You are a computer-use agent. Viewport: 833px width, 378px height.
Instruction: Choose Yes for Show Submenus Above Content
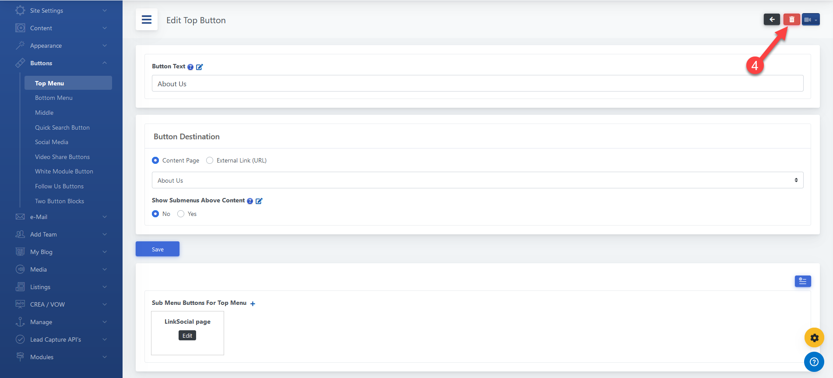pyautogui.click(x=181, y=214)
